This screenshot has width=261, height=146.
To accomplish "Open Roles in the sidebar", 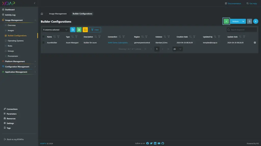I will tap(10, 46).
